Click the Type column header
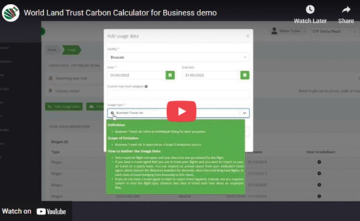The width and height of the screenshot is (360, 221). pos(55,152)
